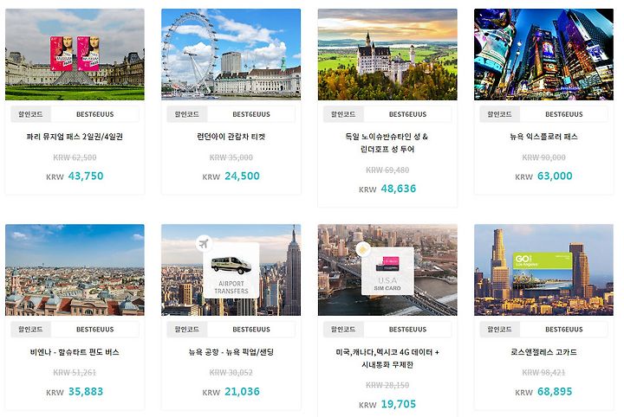Click the SIM chip icon on USA SIM card
Image resolution: width=624 pixels, height=417 pixels.
click(362, 249)
